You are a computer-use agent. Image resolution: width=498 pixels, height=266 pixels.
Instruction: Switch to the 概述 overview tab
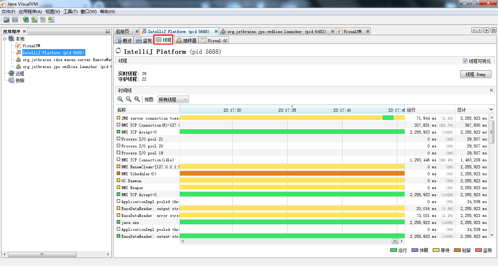click(124, 40)
